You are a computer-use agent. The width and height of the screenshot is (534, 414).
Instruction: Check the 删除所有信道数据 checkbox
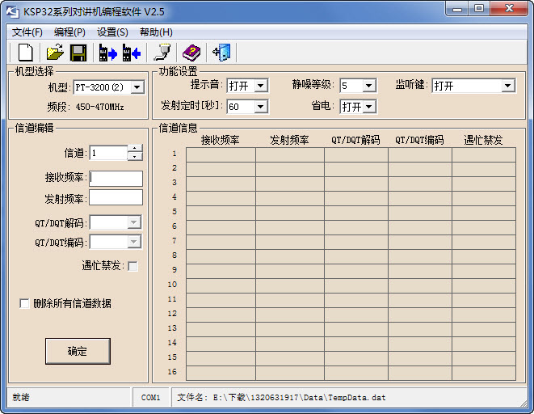coord(25,304)
